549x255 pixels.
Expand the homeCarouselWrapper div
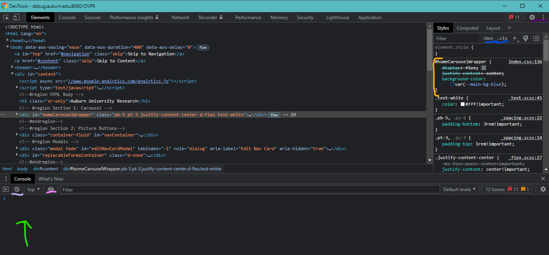point(17,114)
